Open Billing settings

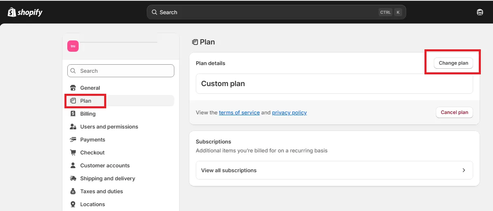(x=121, y=114)
